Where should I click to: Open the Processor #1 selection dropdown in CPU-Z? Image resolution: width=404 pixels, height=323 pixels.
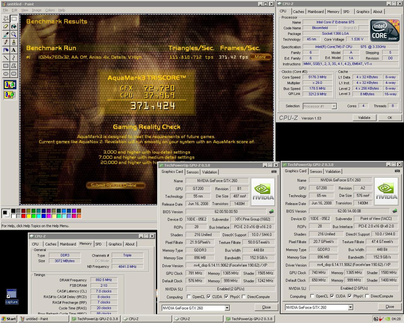tap(334, 107)
